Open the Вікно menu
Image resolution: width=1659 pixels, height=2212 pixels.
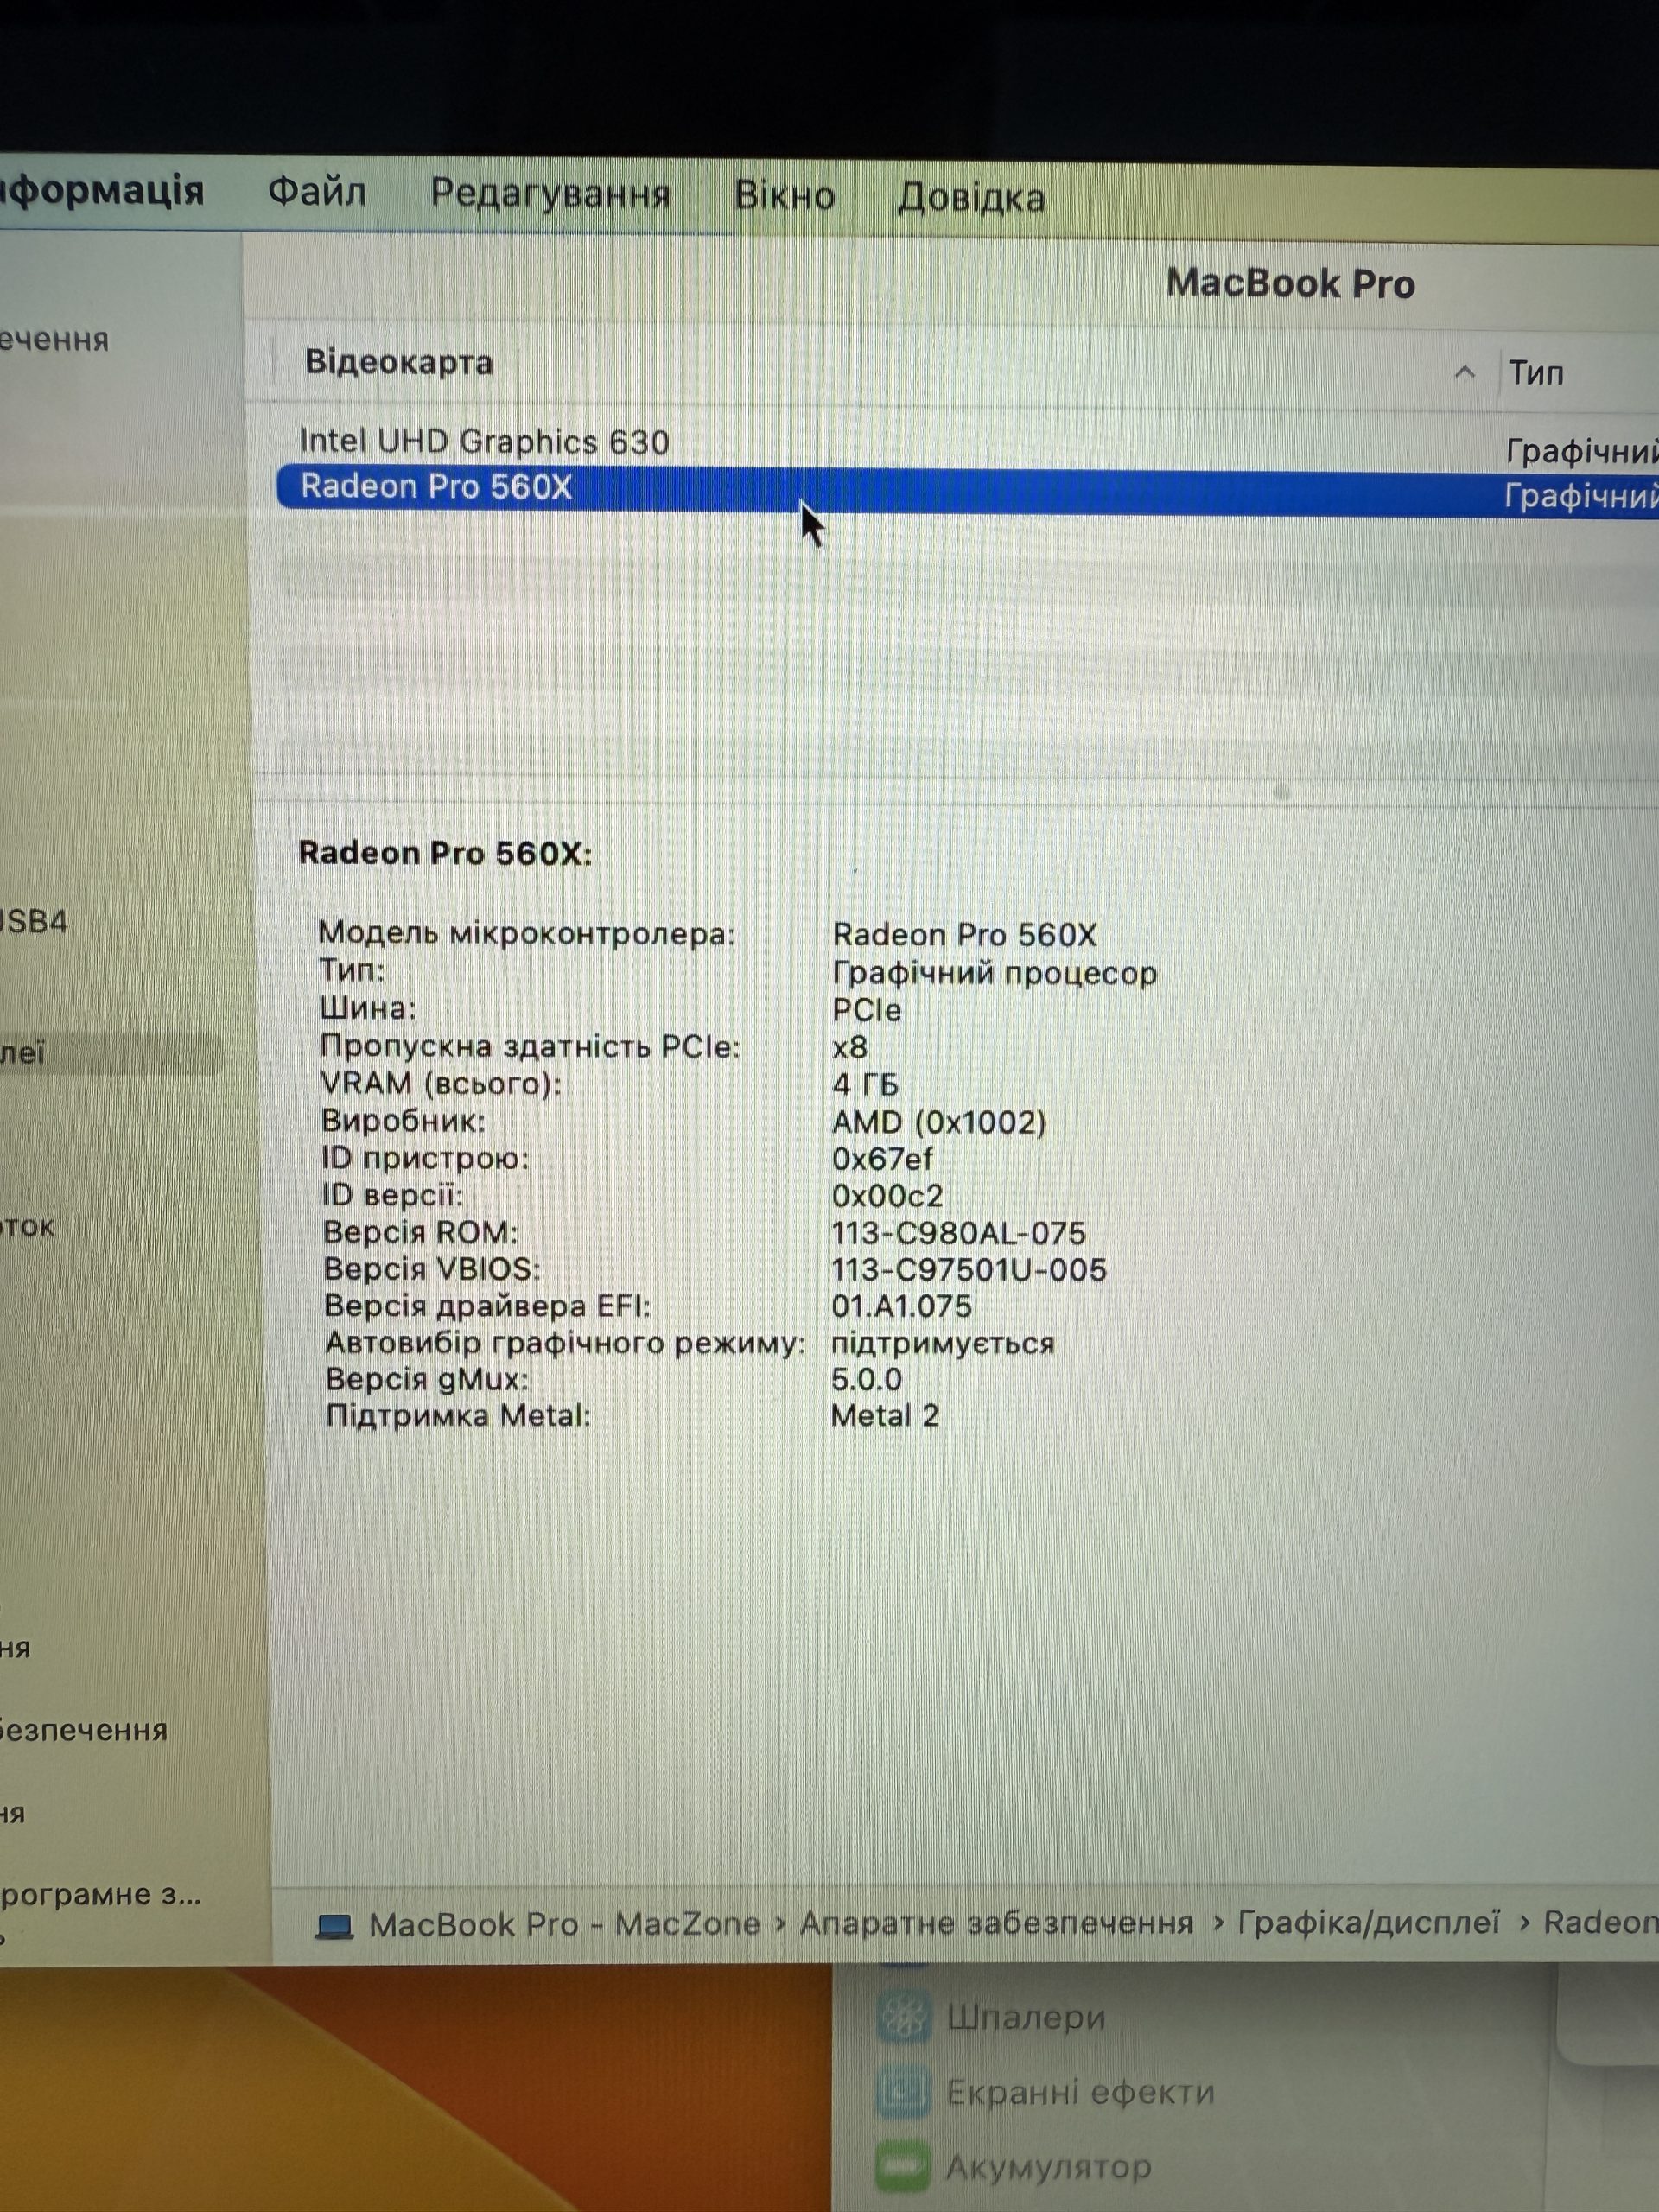tap(785, 196)
